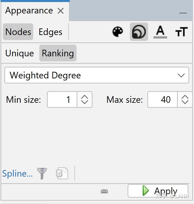Select the label color icon

coord(160,32)
